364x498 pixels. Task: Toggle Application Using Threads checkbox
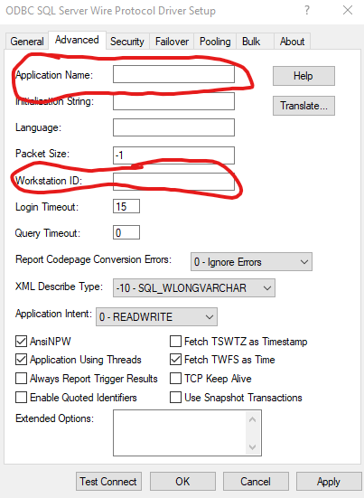click(x=22, y=360)
